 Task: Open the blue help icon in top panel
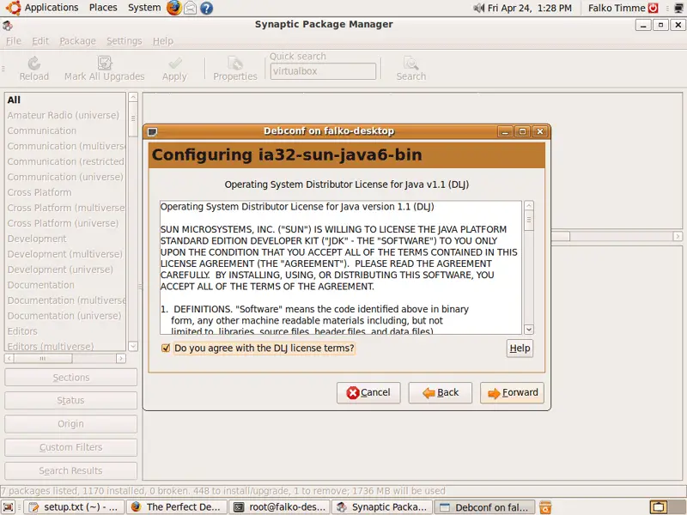coord(206,8)
